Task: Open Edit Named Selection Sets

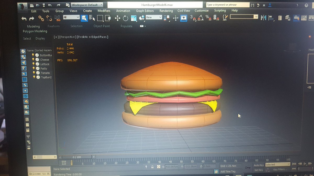Action: pyautogui.click(x=225, y=17)
